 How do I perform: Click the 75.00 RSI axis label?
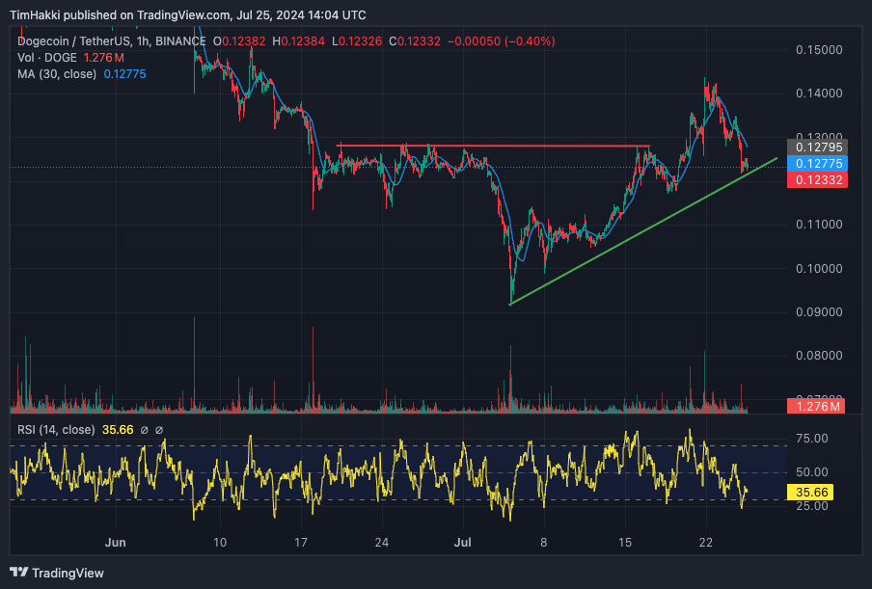(x=812, y=439)
